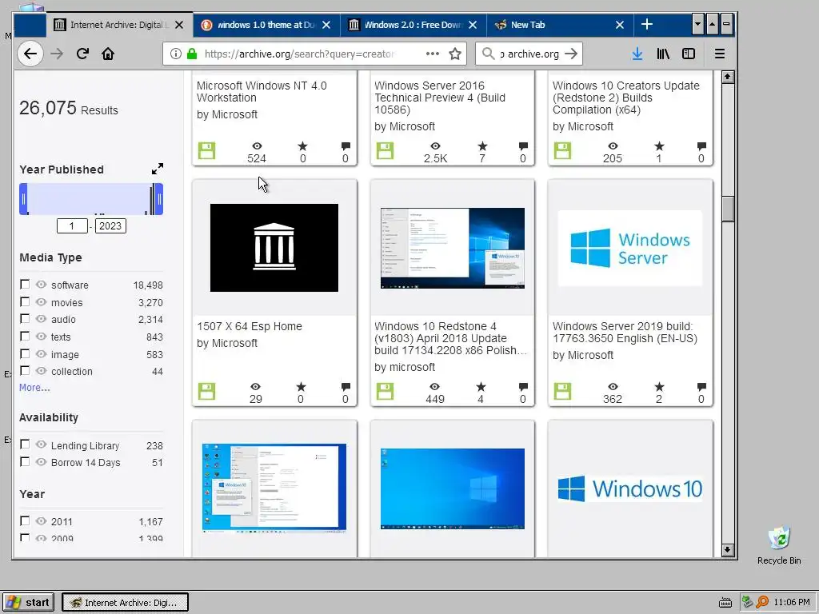
Task: Click views eye on Windows 10 Redstone 4 card
Action: click(434, 387)
